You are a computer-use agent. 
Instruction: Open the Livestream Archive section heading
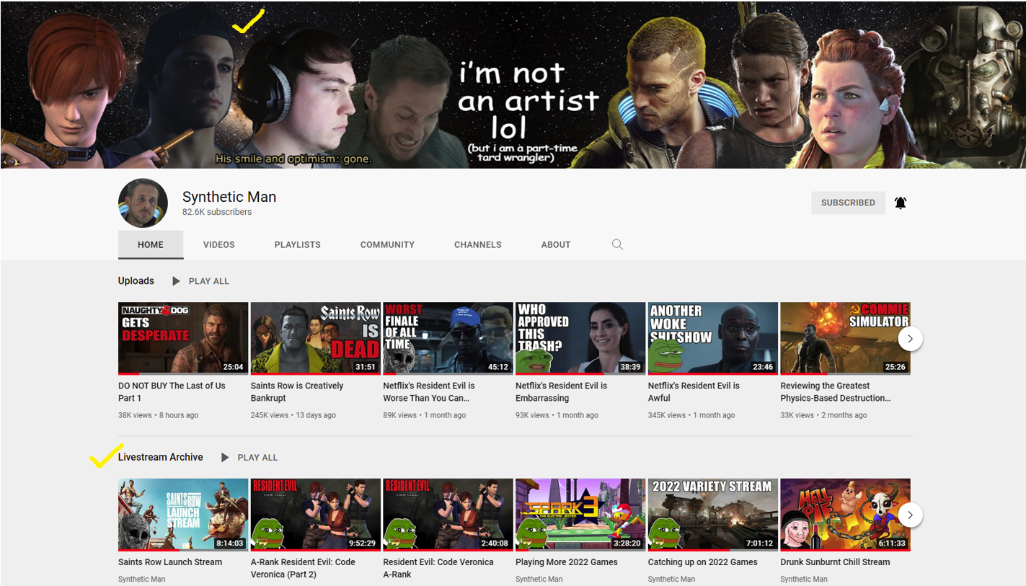161,457
